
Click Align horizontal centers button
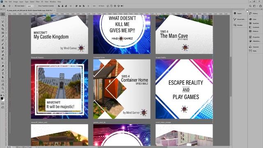[62, 6]
